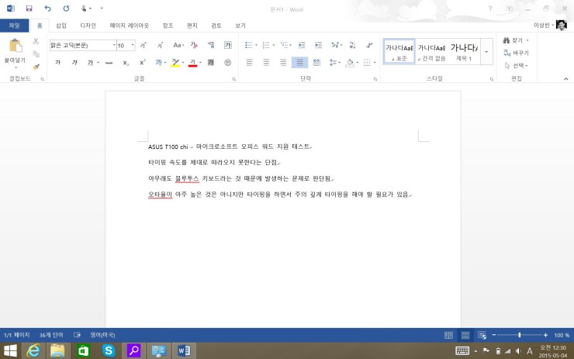Viewport: 574px width, 359px height.
Task: Open the 파일 (File) tab
Action: (14, 26)
